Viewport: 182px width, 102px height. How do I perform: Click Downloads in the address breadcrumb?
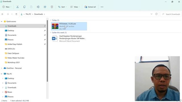(39, 14)
